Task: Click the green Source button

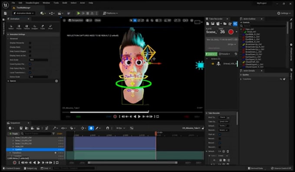Action: pos(211,54)
